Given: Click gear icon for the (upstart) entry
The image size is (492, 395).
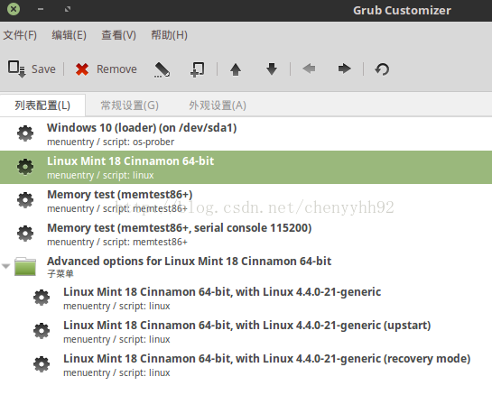Looking at the screenshot, I should tap(42, 331).
